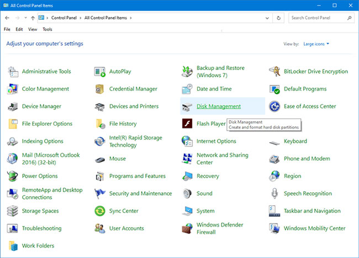Image resolution: width=359 pixels, height=258 pixels.
Task: Open the Color Management icon
Action: (13, 89)
